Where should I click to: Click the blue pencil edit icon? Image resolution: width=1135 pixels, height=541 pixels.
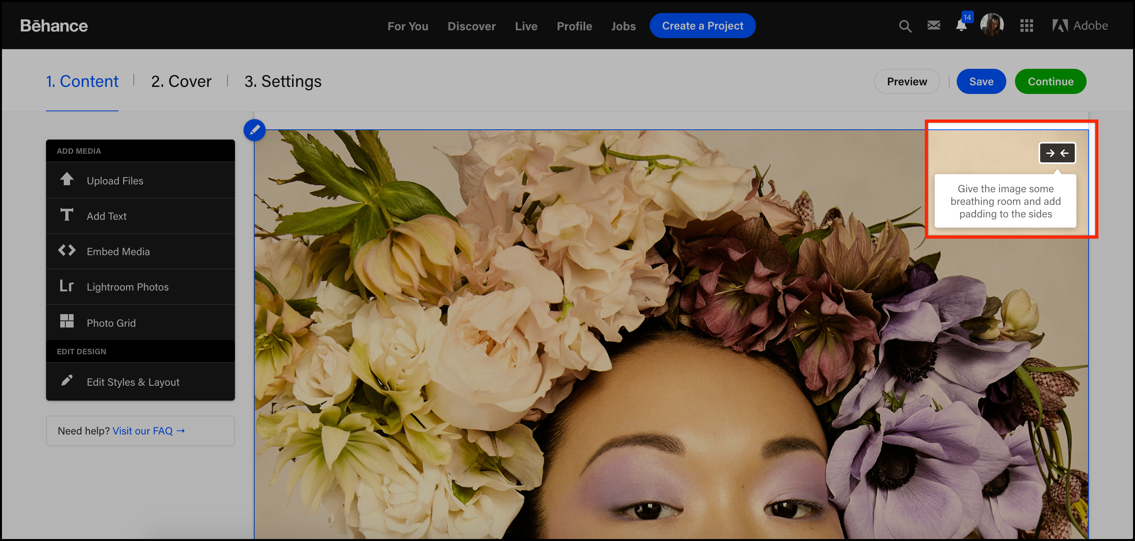coord(255,130)
